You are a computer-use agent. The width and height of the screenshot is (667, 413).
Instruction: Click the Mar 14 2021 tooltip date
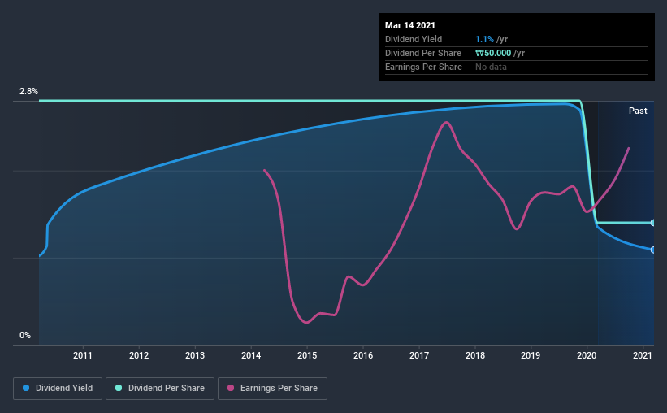410,25
